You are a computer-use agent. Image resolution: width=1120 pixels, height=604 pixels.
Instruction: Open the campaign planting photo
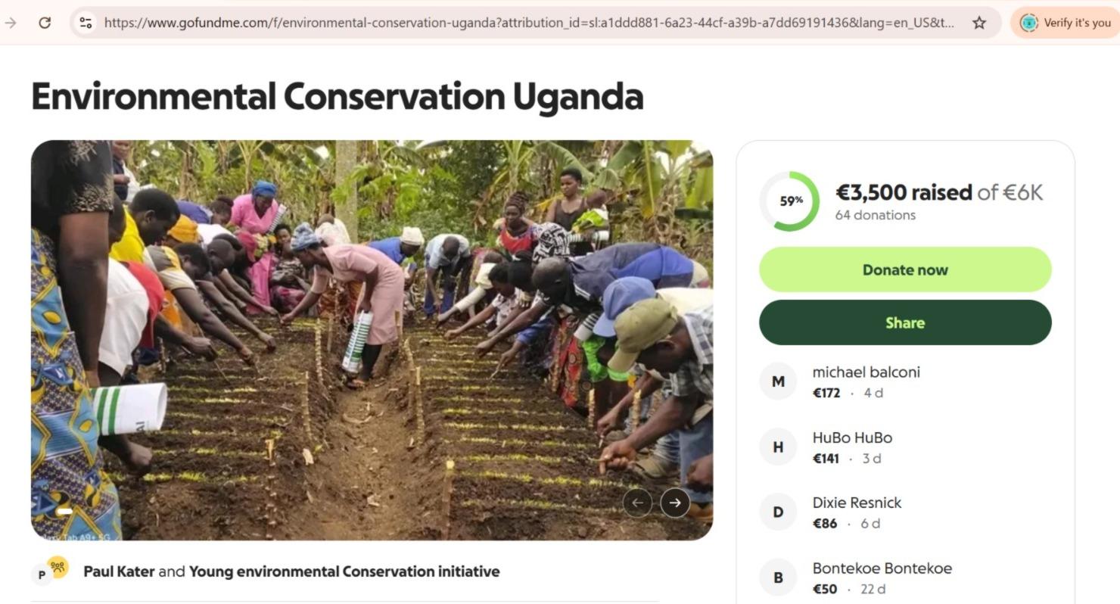(x=372, y=340)
